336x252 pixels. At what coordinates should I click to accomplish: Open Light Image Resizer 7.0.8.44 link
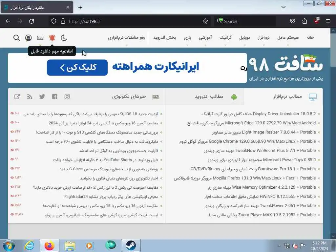tap(264, 132)
